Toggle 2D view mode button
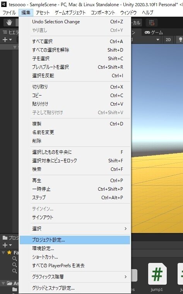183x294 pixels. tap(168, 40)
